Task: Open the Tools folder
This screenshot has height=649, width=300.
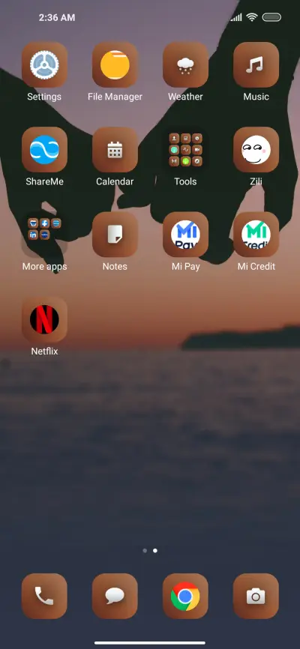Action: tap(185, 150)
